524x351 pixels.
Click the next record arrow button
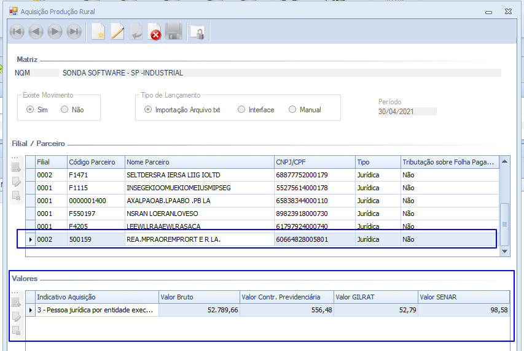(55, 32)
